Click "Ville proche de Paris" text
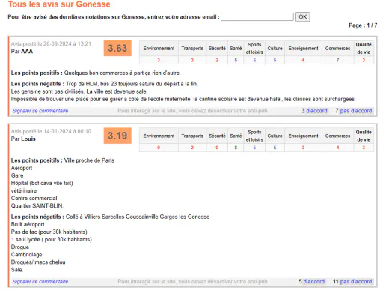383x293 pixels. 89,160
